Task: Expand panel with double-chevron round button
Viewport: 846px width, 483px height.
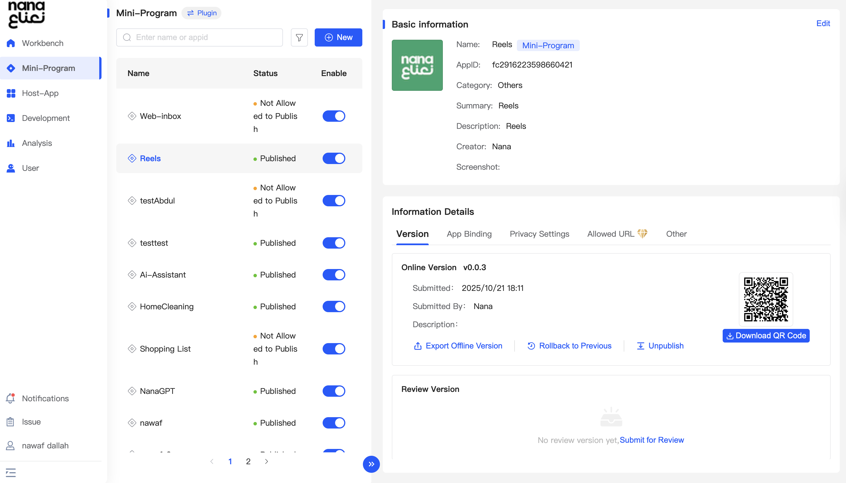Action: 371,464
